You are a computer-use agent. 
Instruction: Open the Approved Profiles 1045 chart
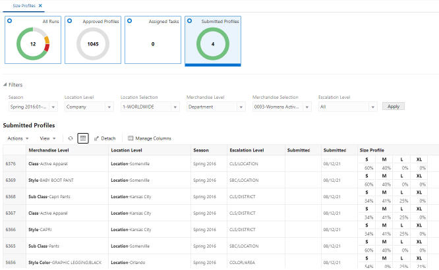(x=93, y=43)
